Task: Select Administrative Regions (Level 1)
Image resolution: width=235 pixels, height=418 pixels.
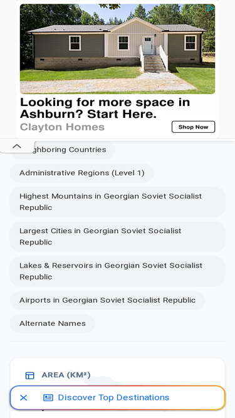Action: (82, 173)
